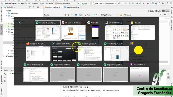173x97 pixels.
Task: Click the locate opened file target icon
Action: point(30,7)
